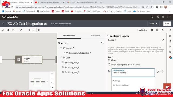Click the (x) icon beside Logger message
This screenshot has height=97, width=173.
pos(109,71)
